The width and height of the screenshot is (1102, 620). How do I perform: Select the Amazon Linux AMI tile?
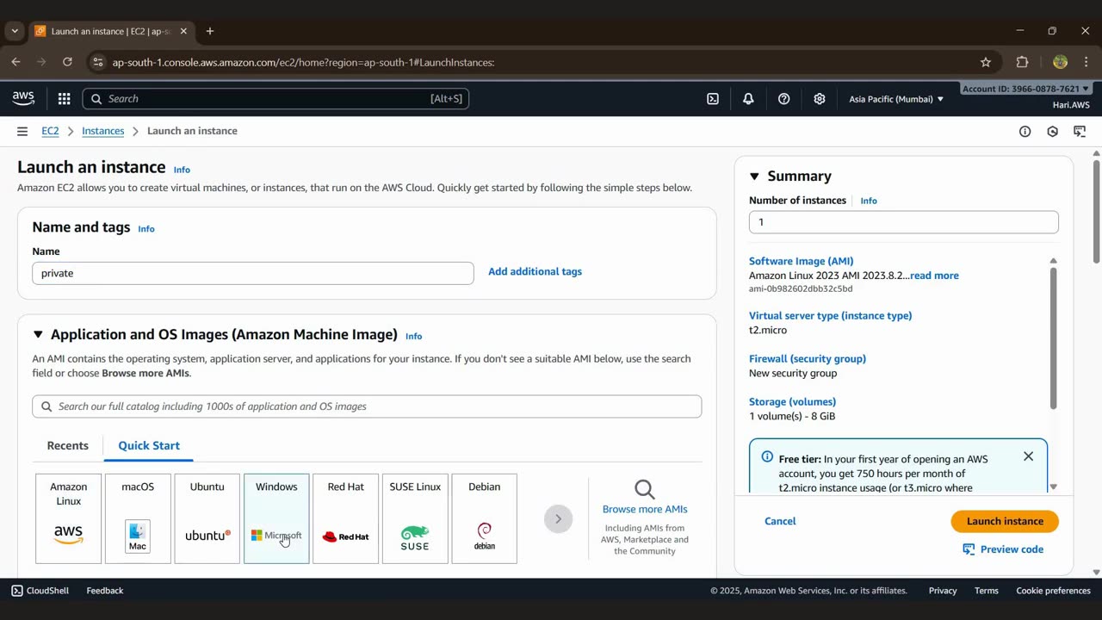[68, 518]
